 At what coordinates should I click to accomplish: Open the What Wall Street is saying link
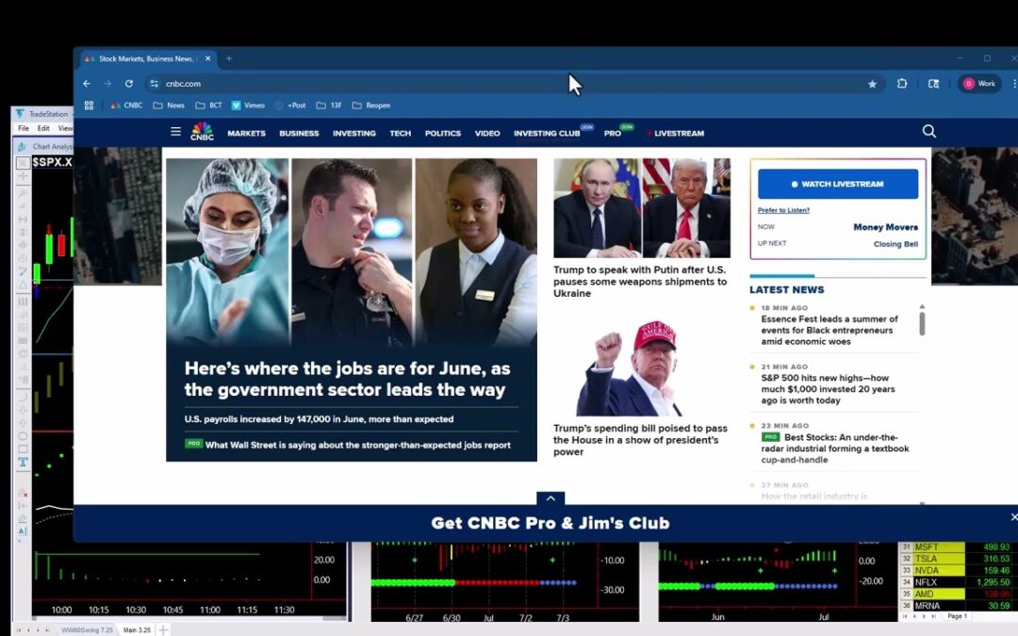(x=358, y=445)
